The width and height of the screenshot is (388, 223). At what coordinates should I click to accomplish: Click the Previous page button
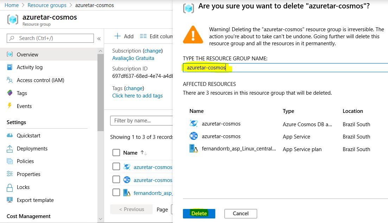(132, 209)
